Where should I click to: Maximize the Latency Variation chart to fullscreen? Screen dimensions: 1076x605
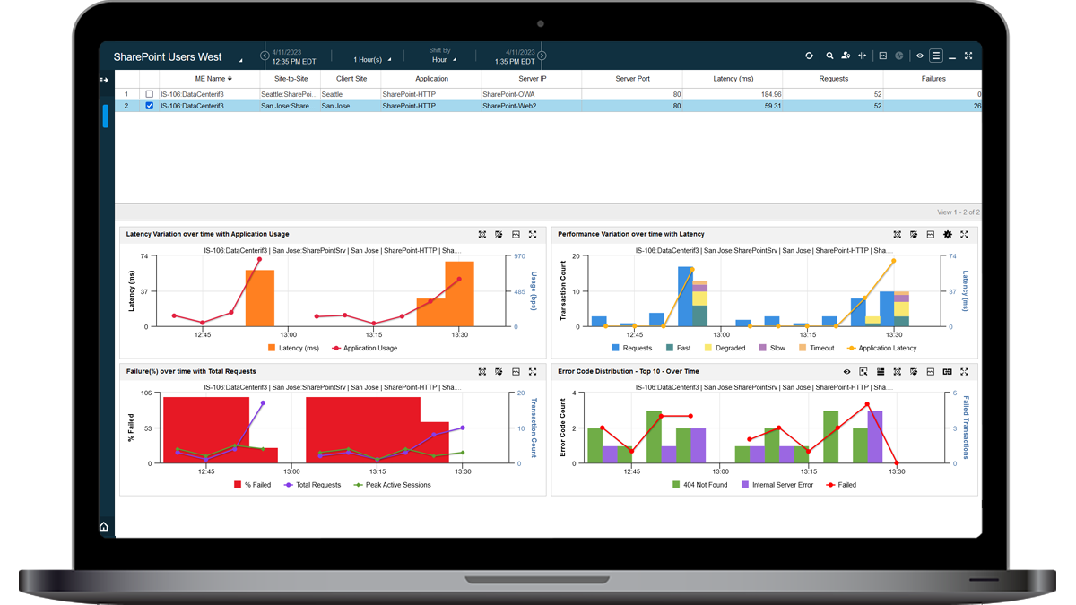(x=534, y=234)
